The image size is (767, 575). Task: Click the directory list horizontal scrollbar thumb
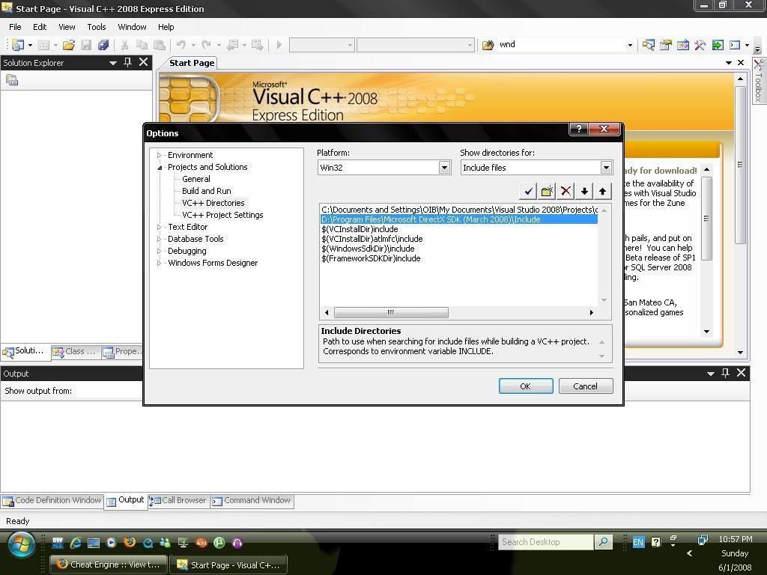pyautogui.click(x=391, y=312)
